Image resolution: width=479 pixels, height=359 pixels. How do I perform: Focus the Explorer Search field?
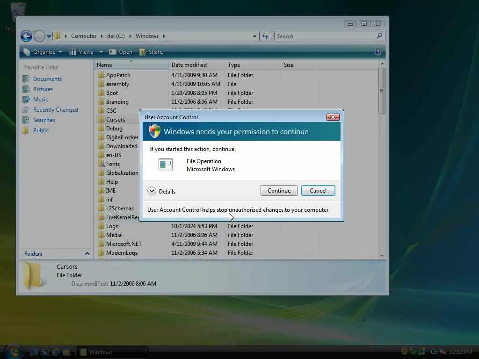pos(326,36)
